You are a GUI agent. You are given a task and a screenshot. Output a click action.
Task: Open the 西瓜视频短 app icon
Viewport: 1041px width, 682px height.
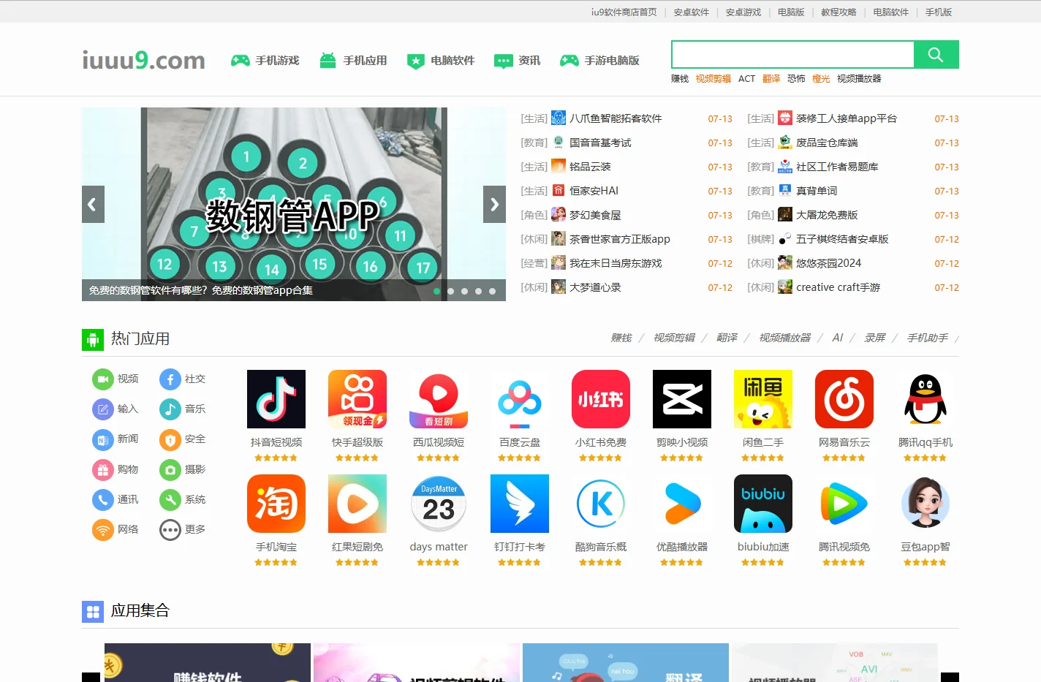(439, 399)
